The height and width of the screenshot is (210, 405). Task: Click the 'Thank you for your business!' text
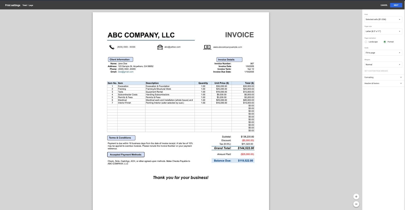pyautogui.click(x=181, y=178)
